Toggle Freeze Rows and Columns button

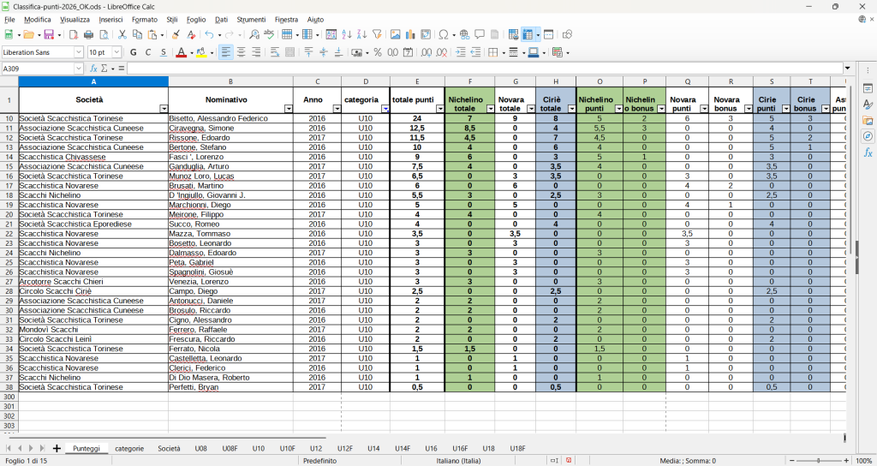point(528,34)
